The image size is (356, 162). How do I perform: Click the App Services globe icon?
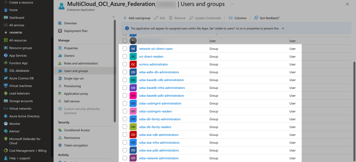(x=6, y=55)
